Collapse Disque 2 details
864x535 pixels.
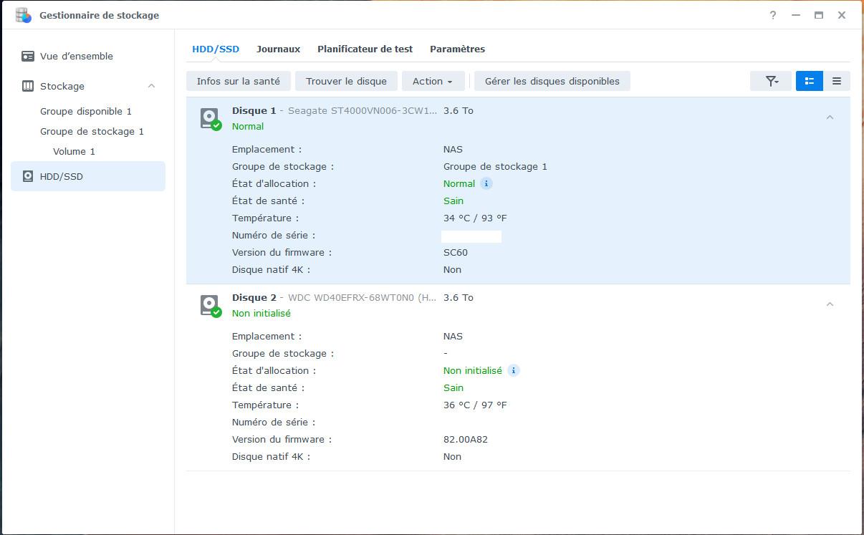(830, 304)
